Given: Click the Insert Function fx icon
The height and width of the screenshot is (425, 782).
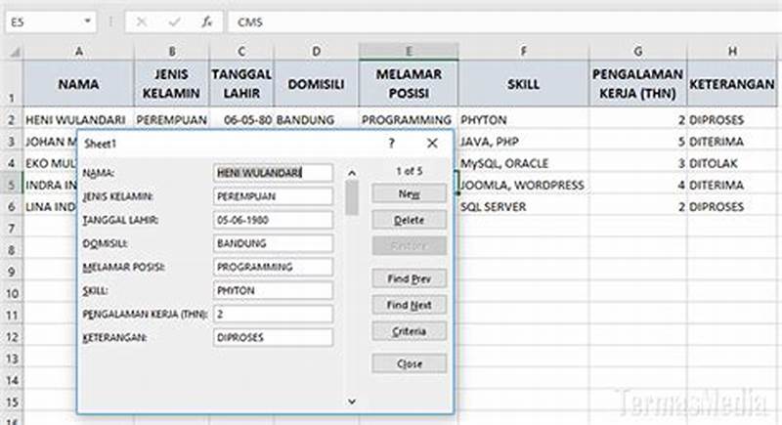Looking at the screenshot, I should [x=207, y=21].
